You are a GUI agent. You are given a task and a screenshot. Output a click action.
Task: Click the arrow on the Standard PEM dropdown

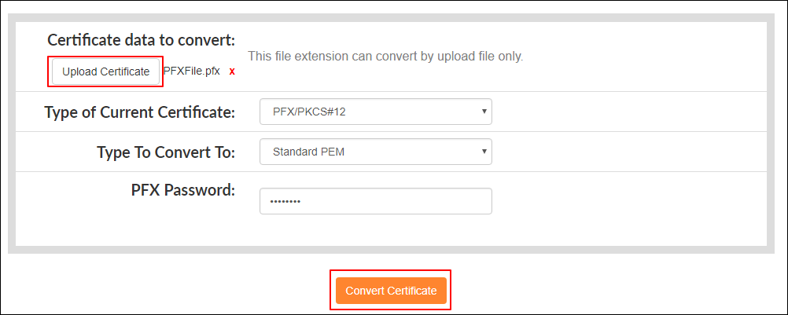[x=484, y=152]
